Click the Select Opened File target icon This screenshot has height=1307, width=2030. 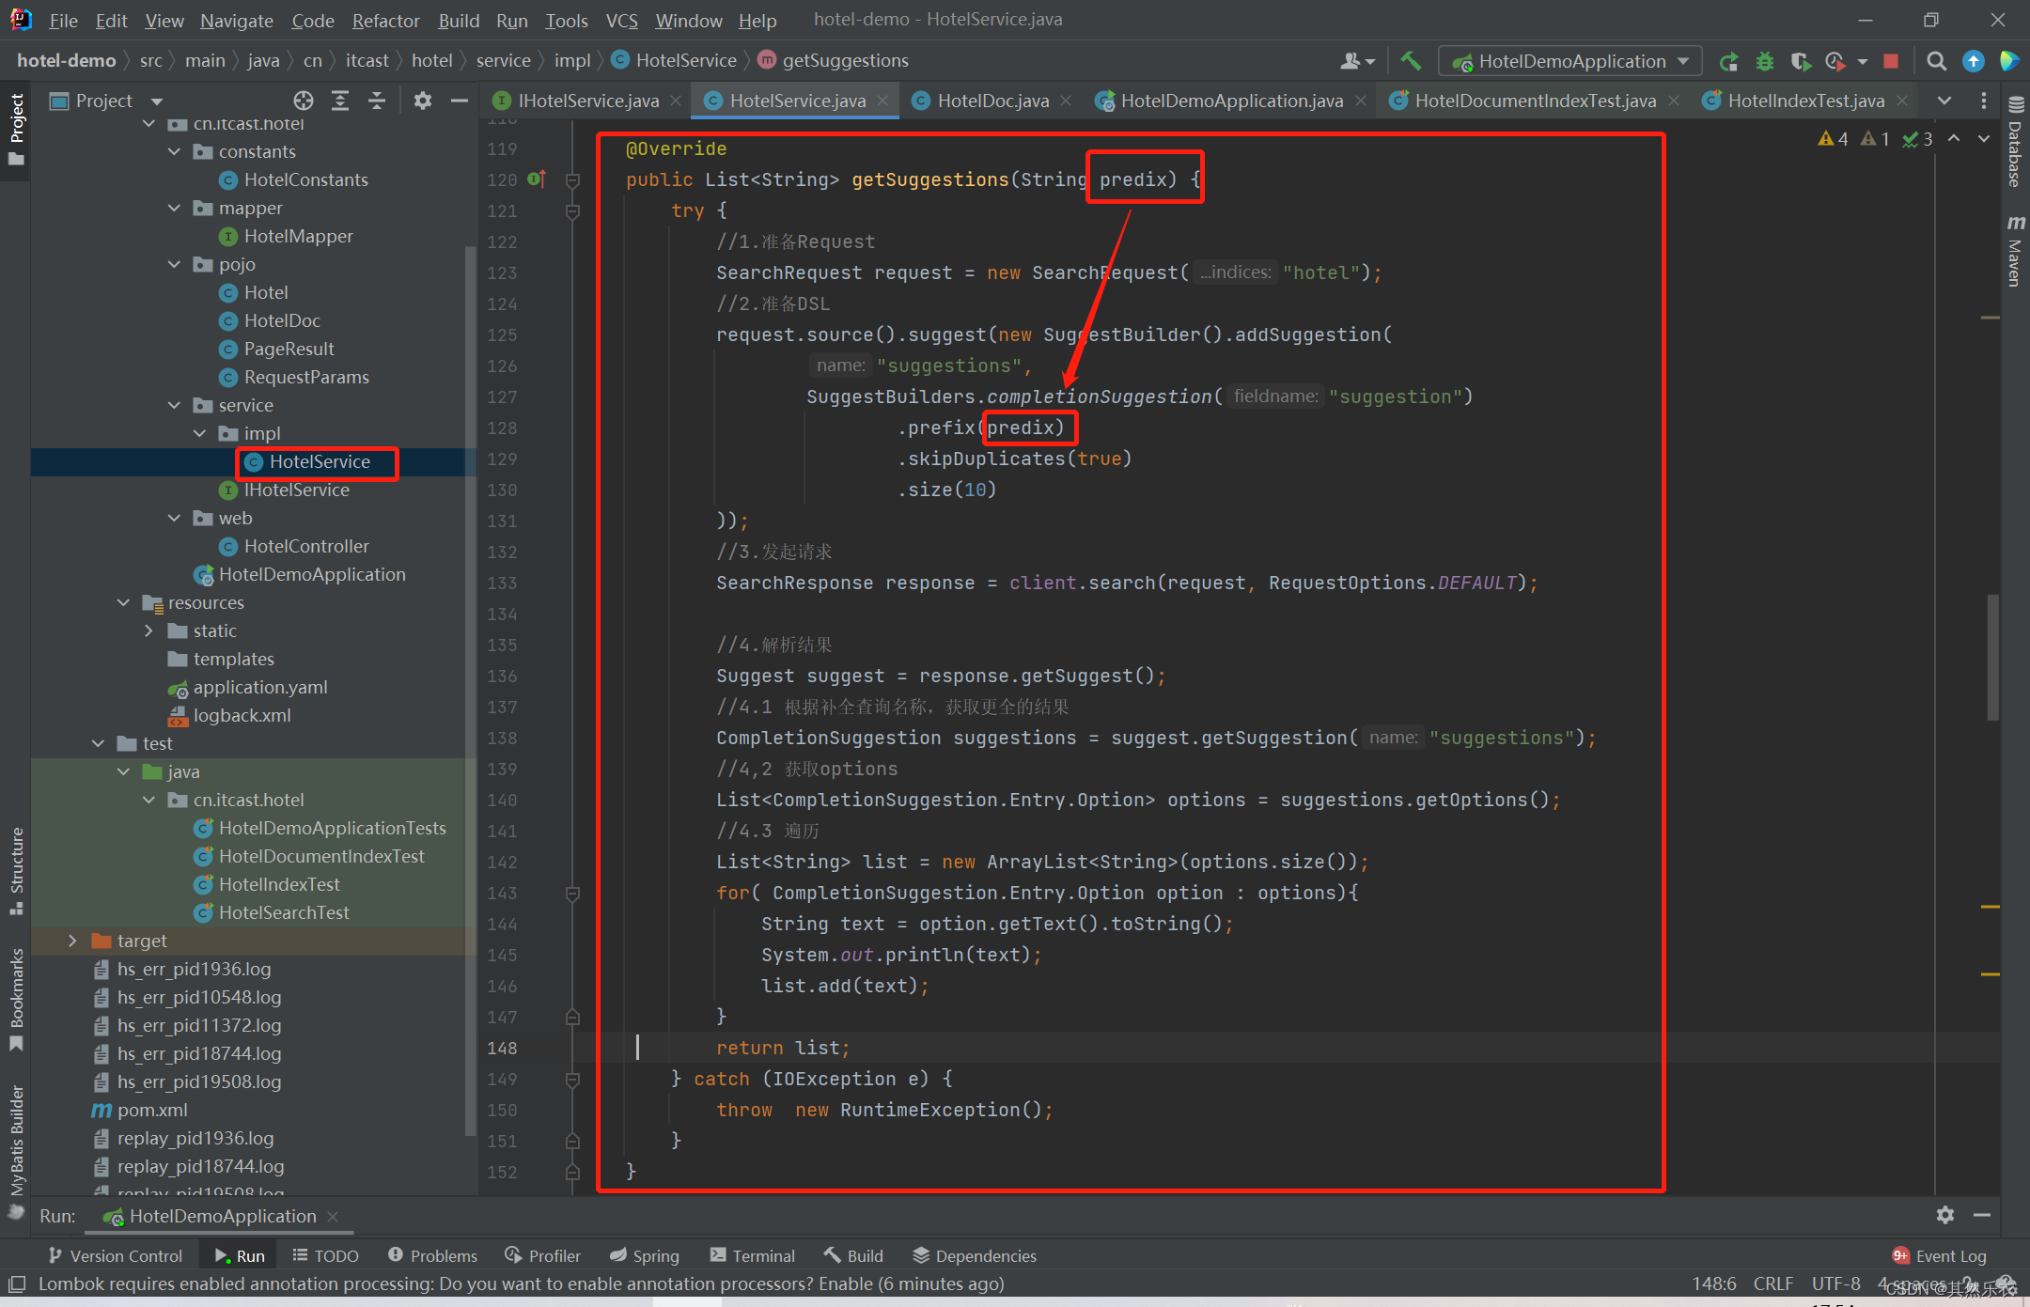(x=303, y=101)
